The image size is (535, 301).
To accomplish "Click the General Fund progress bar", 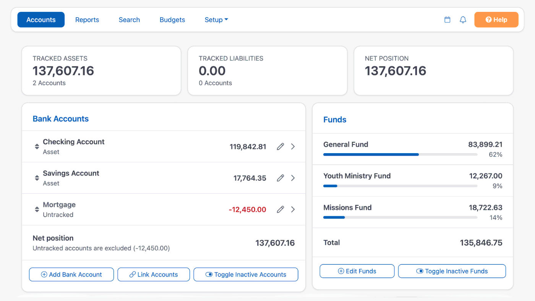I will tap(400, 155).
